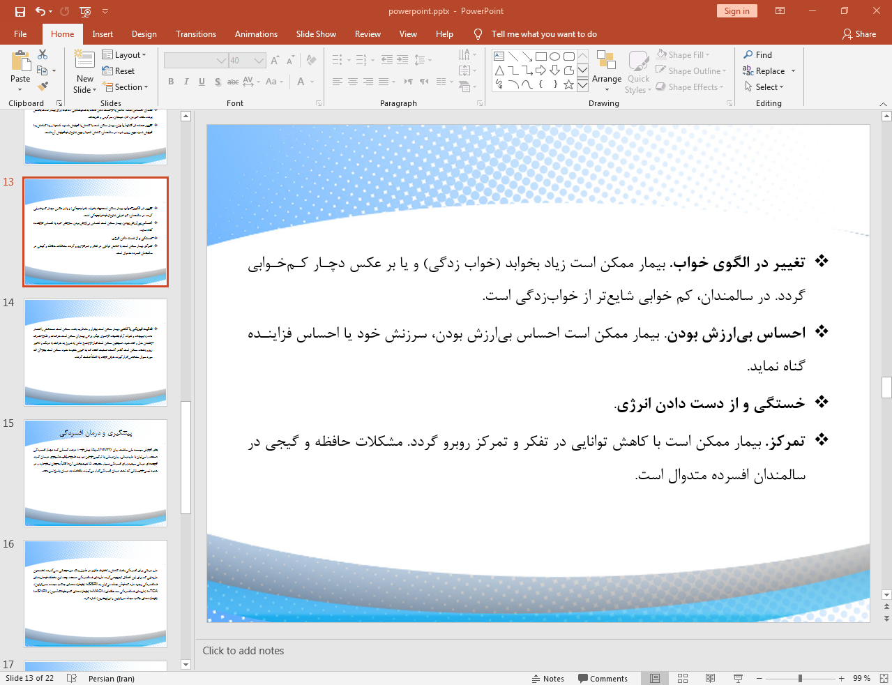The height and width of the screenshot is (685, 892).
Task: Toggle Italic formatting
Action: [x=186, y=82]
